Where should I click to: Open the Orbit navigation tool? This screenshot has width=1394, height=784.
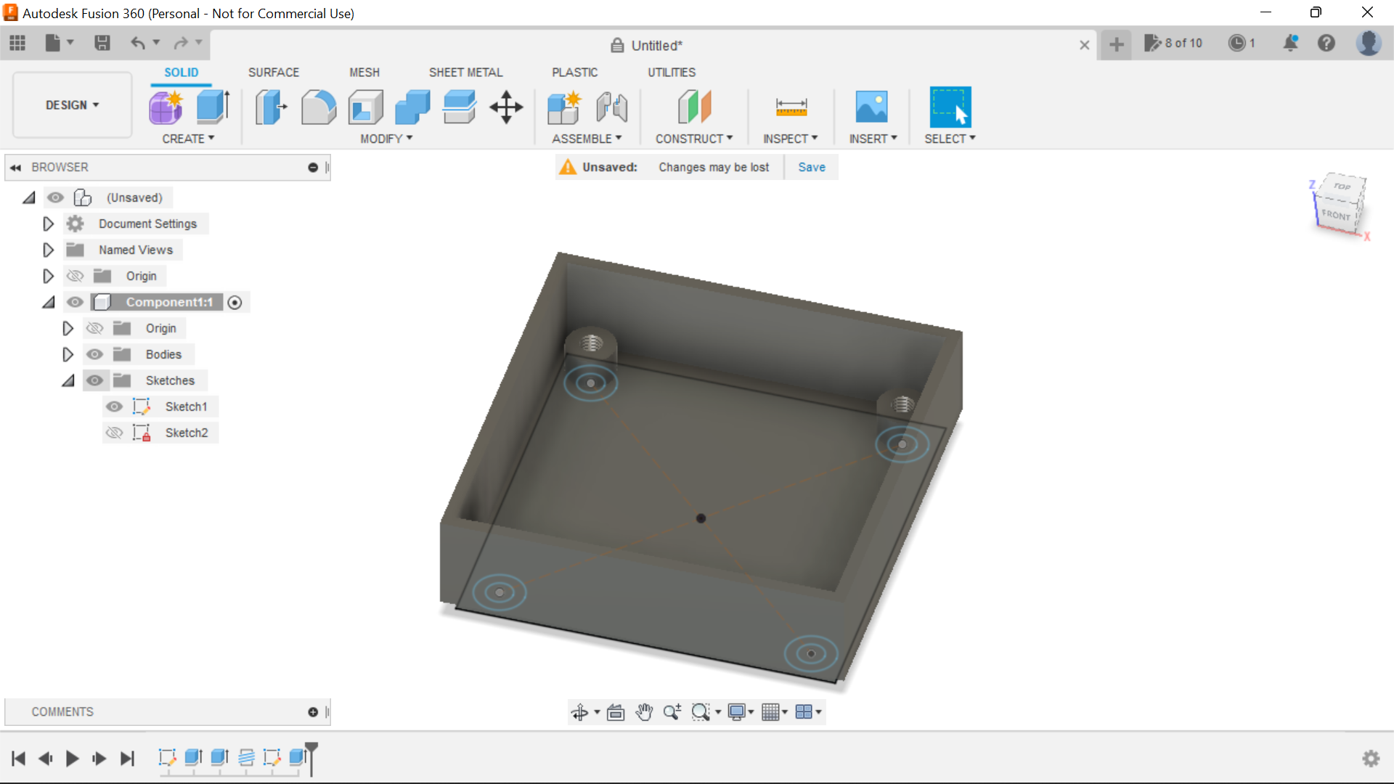tap(579, 712)
